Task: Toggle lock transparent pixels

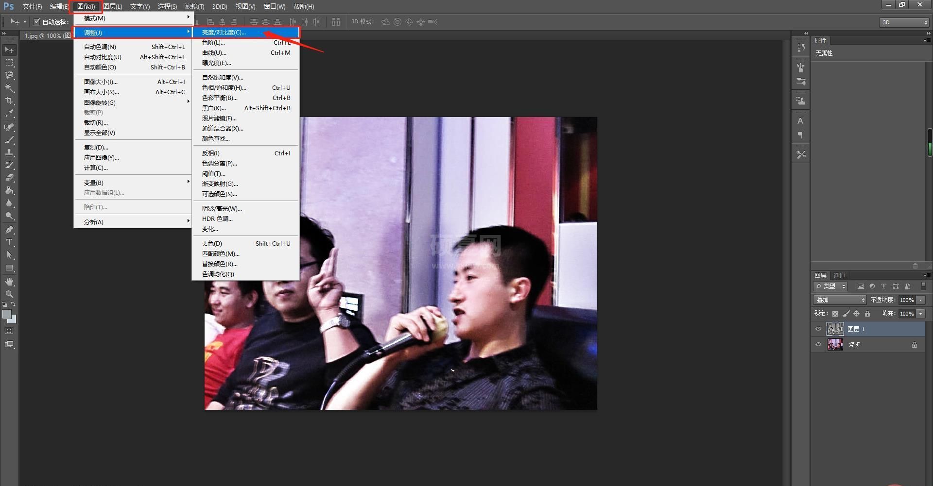Action: [x=835, y=314]
